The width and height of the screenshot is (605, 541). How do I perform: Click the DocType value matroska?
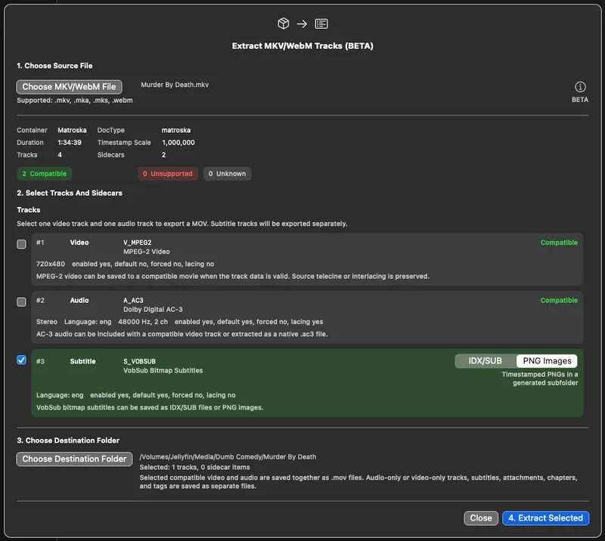(x=176, y=130)
